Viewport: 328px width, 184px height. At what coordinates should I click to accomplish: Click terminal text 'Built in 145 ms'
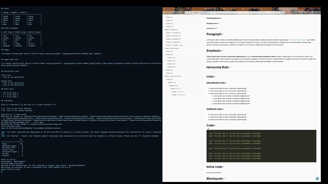coord(8,159)
